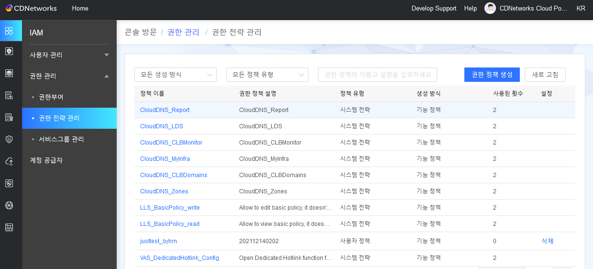Image resolution: width=593 pixels, height=269 pixels.
Task: Expand the 사용자 관리 menu section
Action: [69, 55]
